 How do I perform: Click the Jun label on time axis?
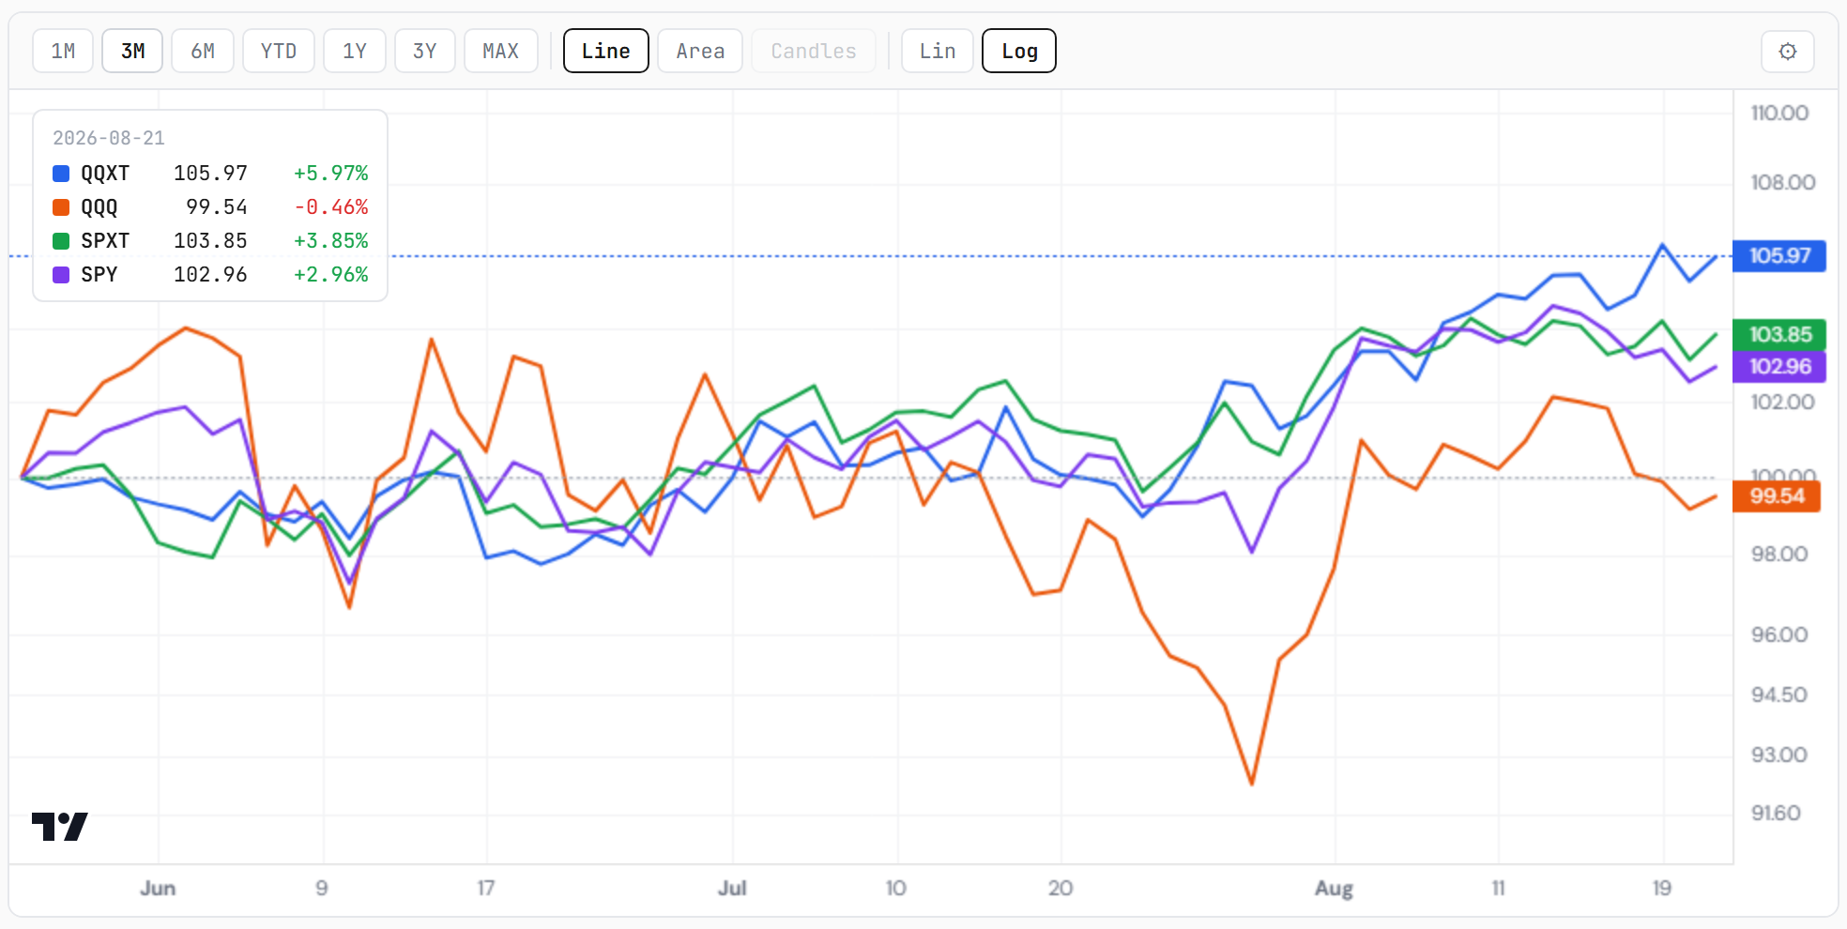click(158, 889)
